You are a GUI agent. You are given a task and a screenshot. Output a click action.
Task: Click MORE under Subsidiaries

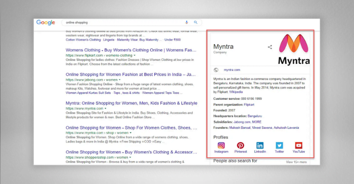pos(256,122)
